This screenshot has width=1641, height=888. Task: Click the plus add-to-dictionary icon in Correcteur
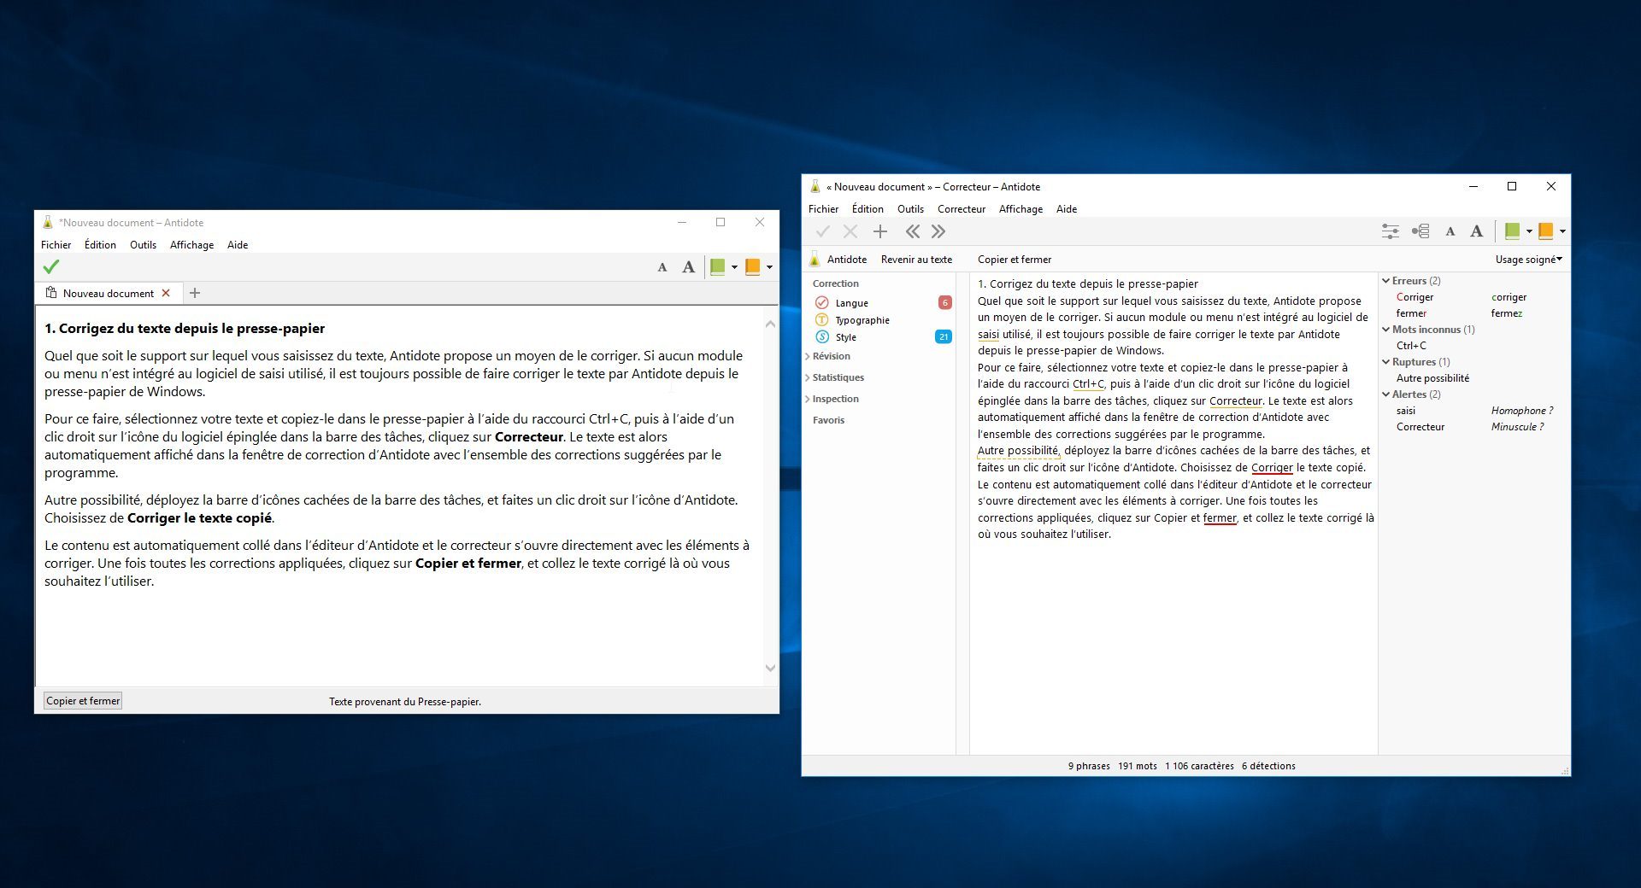coord(879,231)
